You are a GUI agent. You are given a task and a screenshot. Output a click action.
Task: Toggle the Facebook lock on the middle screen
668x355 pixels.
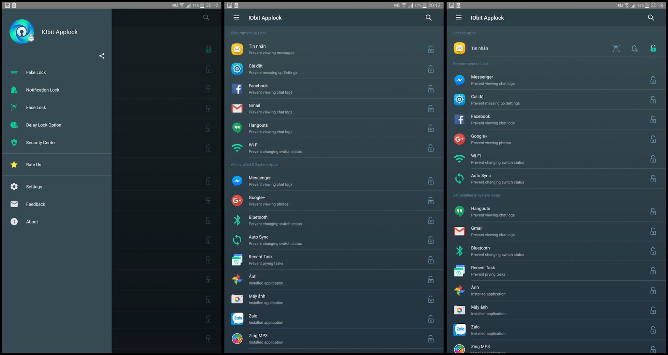coord(431,89)
